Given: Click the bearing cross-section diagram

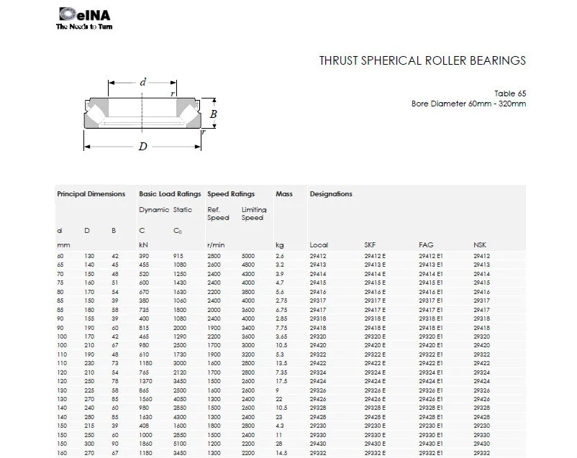Looking at the screenshot, I should tap(144, 115).
